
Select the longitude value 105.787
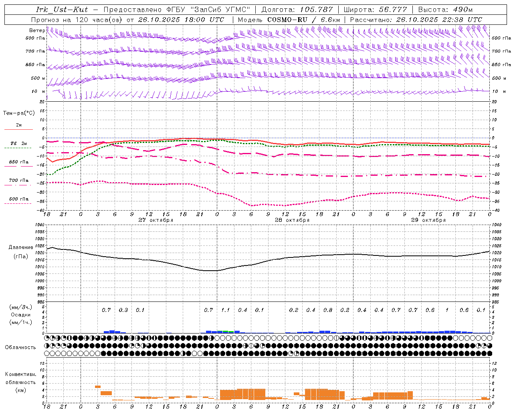click(x=316, y=10)
